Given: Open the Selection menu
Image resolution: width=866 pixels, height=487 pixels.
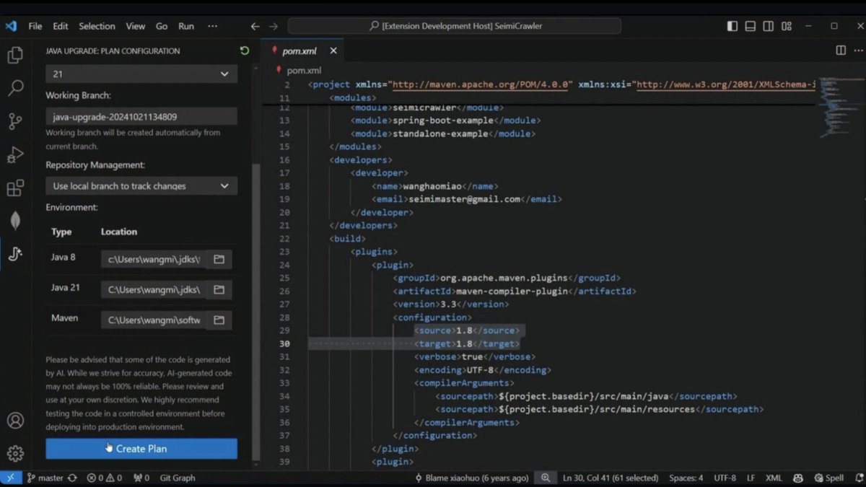Looking at the screenshot, I should [x=97, y=26].
